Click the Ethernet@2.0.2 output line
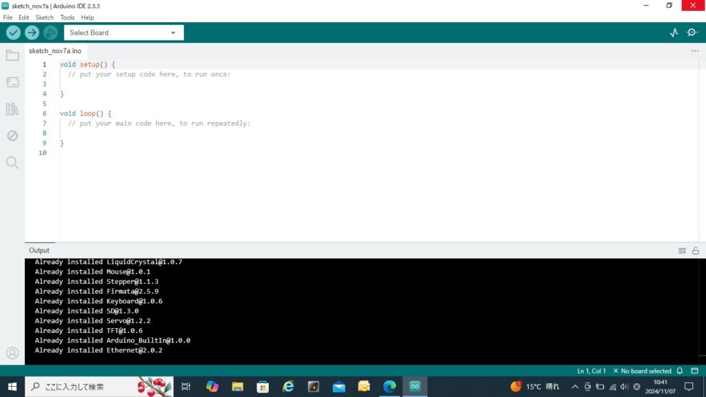706x397 pixels. coord(99,351)
